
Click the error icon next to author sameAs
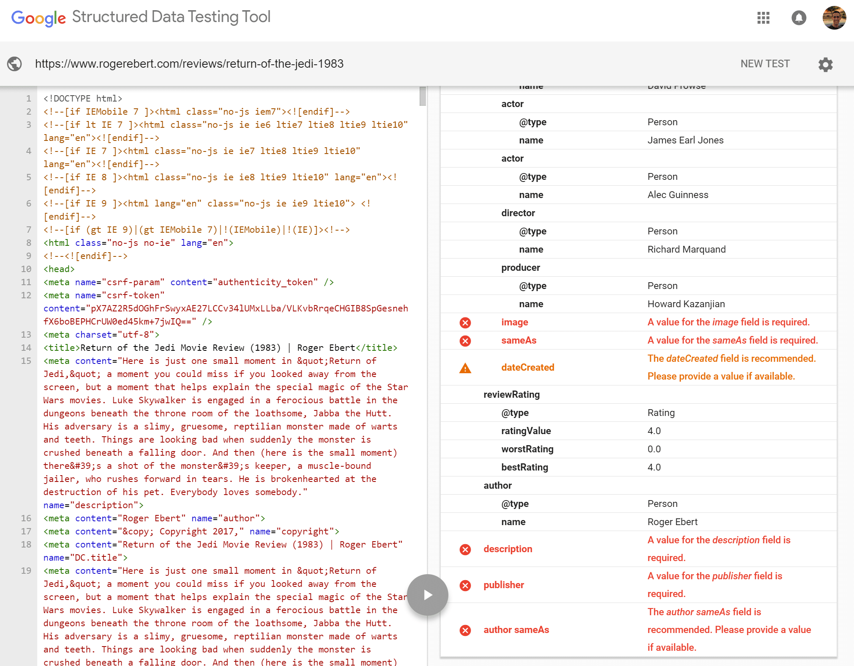pos(465,630)
